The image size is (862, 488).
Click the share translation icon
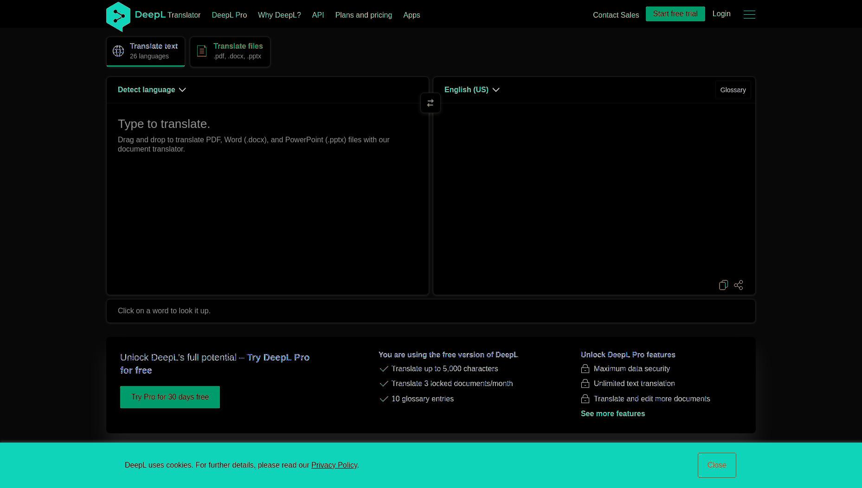click(x=739, y=285)
